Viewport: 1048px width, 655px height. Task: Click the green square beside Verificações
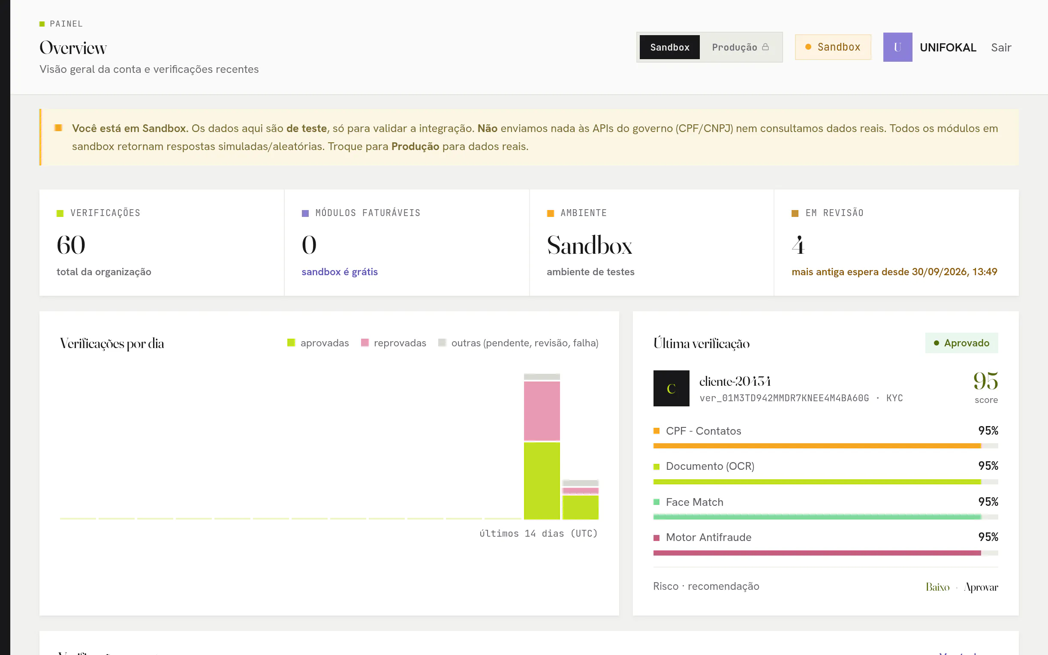tap(60, 213)
